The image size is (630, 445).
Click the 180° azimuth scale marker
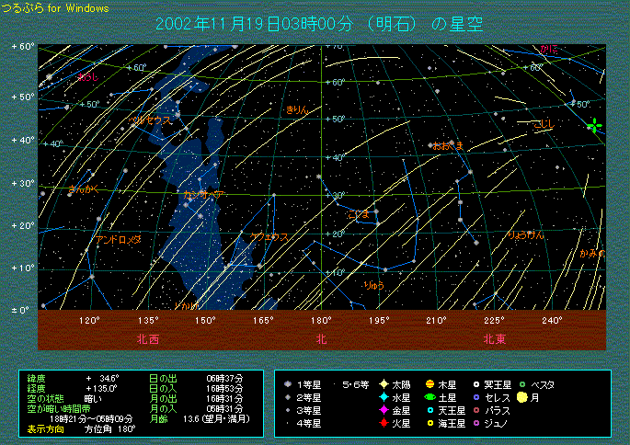click(321, 320)
